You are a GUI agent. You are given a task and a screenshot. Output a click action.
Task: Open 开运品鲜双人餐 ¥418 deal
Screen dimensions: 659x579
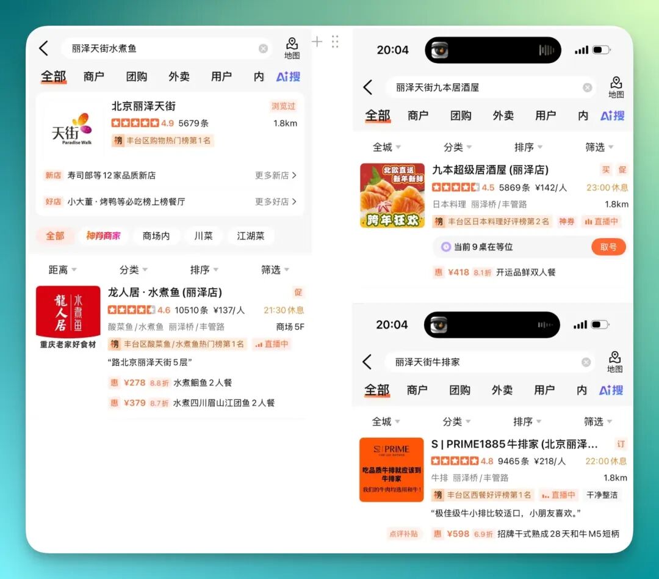[495, 272]
